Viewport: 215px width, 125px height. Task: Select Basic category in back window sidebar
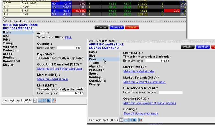click(18, 33)
